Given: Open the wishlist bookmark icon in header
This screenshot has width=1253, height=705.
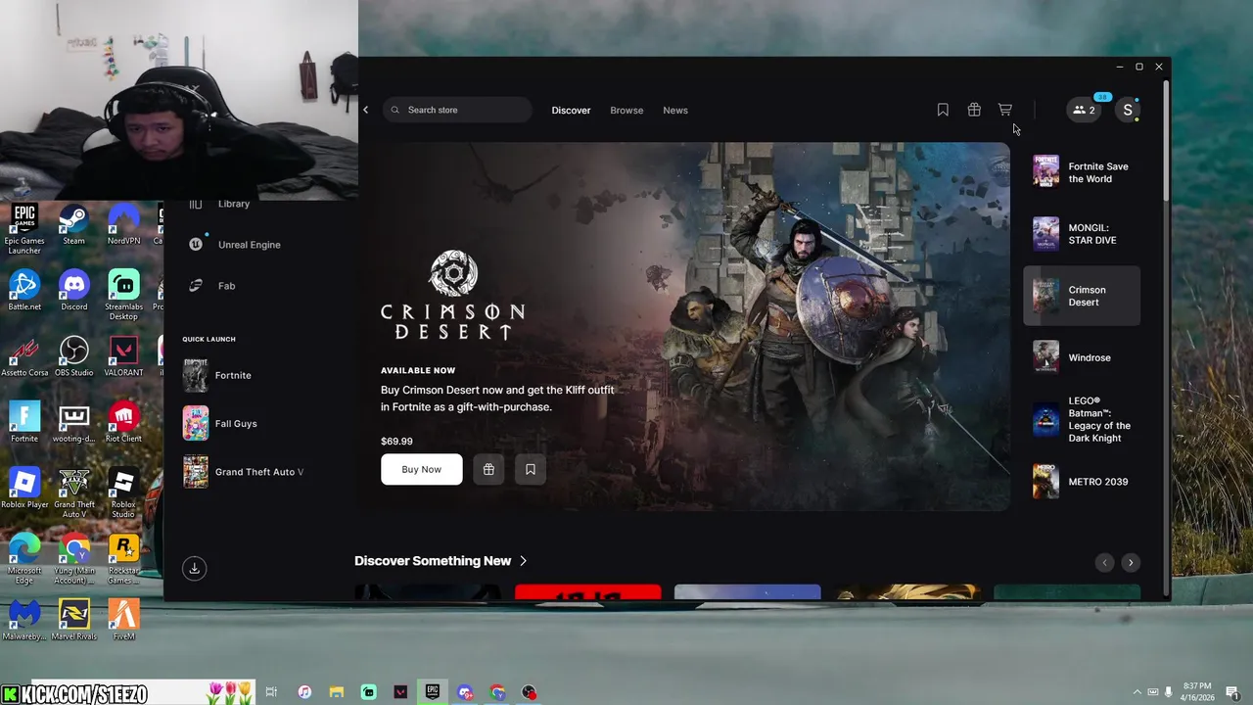Looking at the screenshot, I should [943, 110].
